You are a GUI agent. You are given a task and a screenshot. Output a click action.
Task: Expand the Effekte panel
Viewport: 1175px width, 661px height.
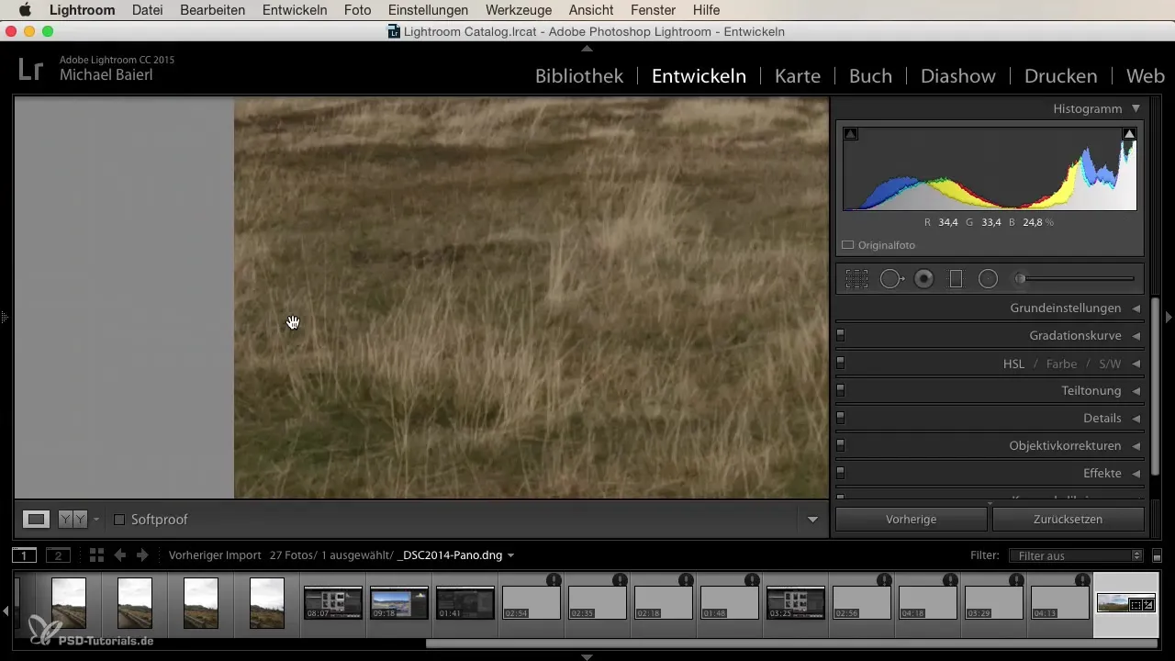(x=1136, y=474)
